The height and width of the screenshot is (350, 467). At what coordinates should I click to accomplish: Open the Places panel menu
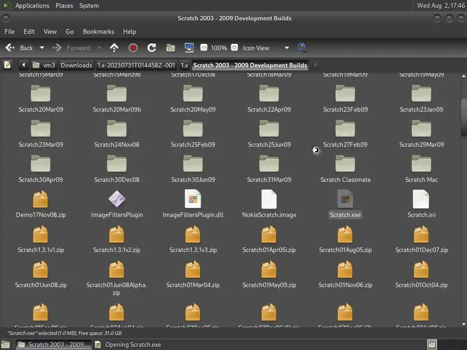tap(64, 5)
